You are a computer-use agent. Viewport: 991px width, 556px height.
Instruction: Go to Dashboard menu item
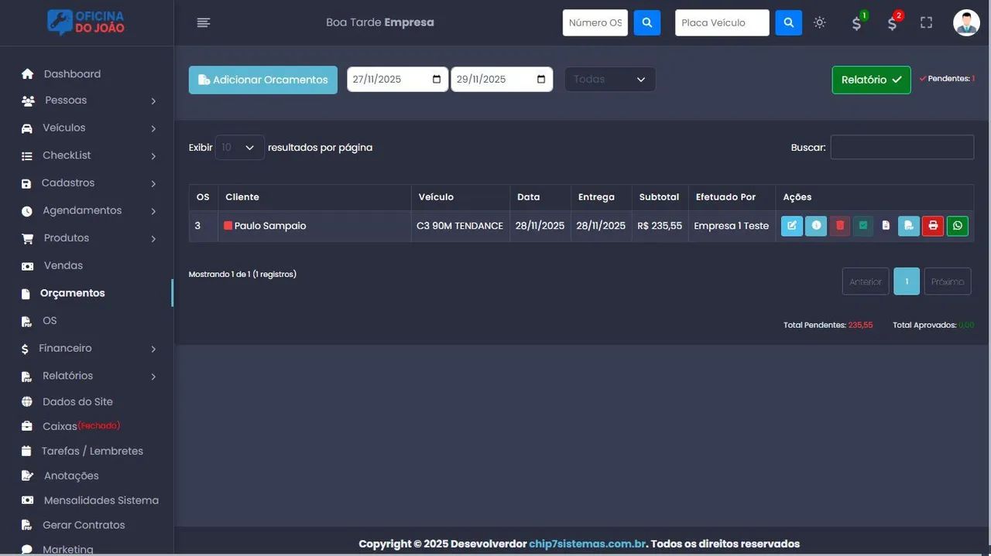pyautogui.click(x=72, y=74)
